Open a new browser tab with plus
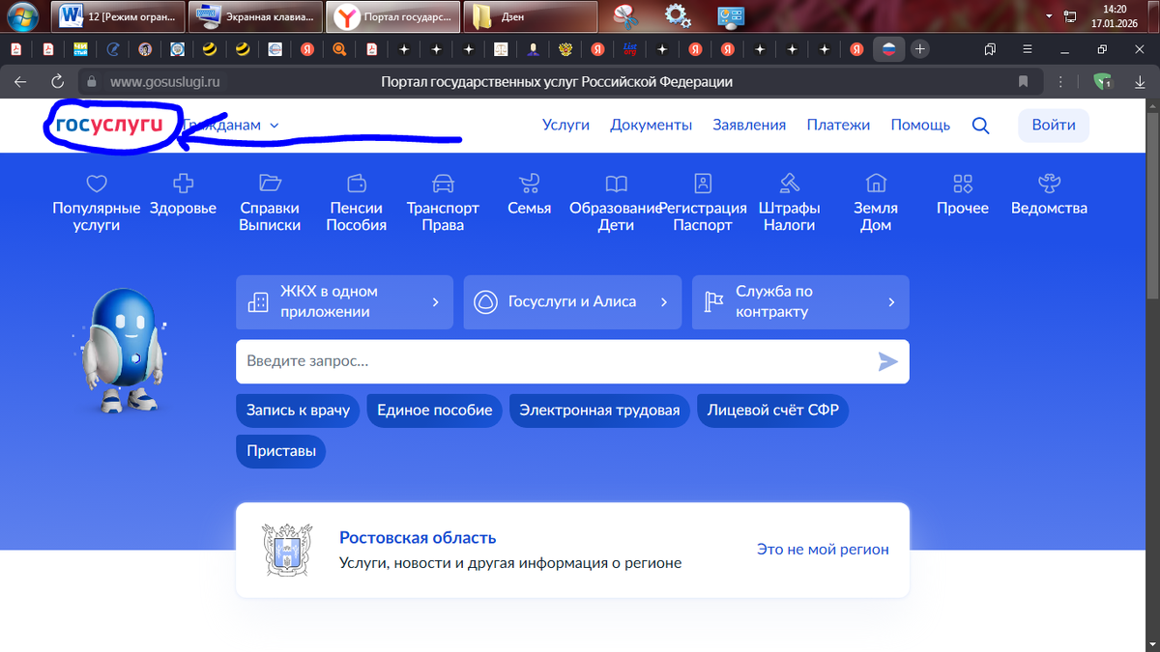1160x652 pixels. 919,48
